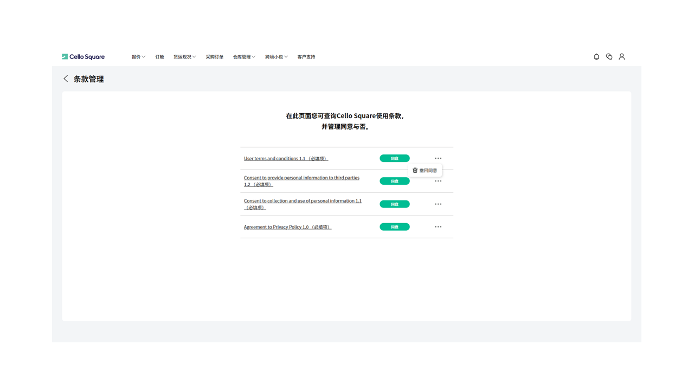The width and height of the screenshot is (694, 390).
Task: Toggle 同意 badge for third parties consent
Action: [394, 181]
